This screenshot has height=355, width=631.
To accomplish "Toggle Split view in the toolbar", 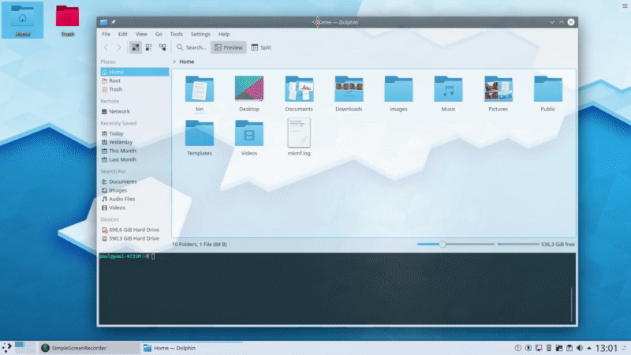I will click(x=261, y=47).
